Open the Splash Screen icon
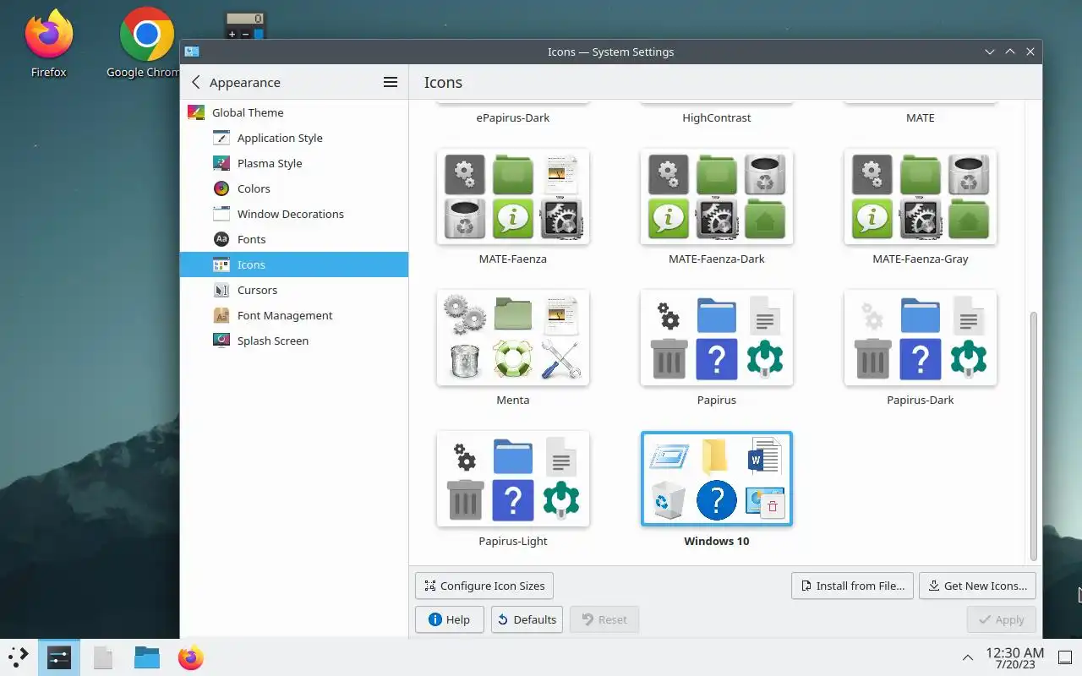This screenshot has height=676, width=1082. tap(221, 341)
